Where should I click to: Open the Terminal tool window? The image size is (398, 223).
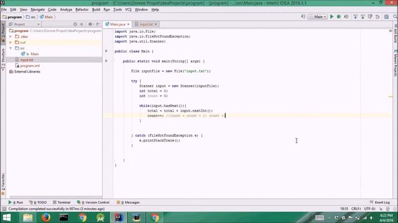point(62,203)
